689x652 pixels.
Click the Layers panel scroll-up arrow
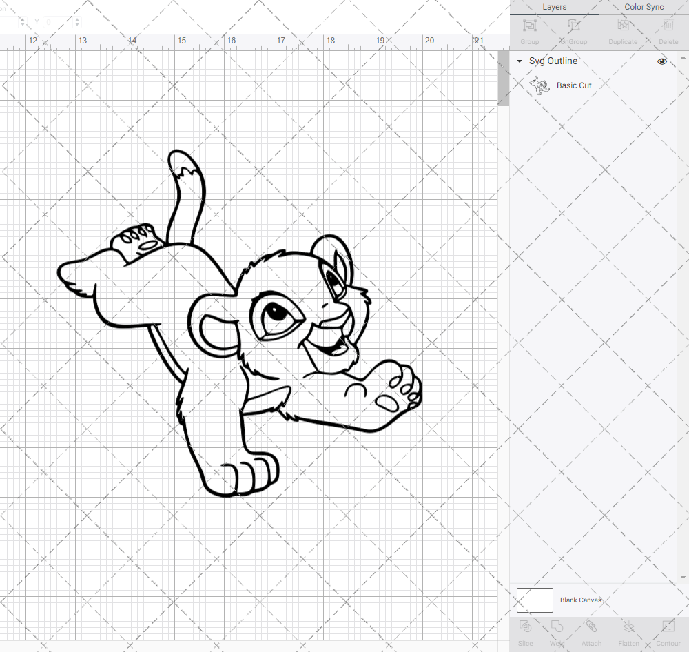tap(682, 58)
